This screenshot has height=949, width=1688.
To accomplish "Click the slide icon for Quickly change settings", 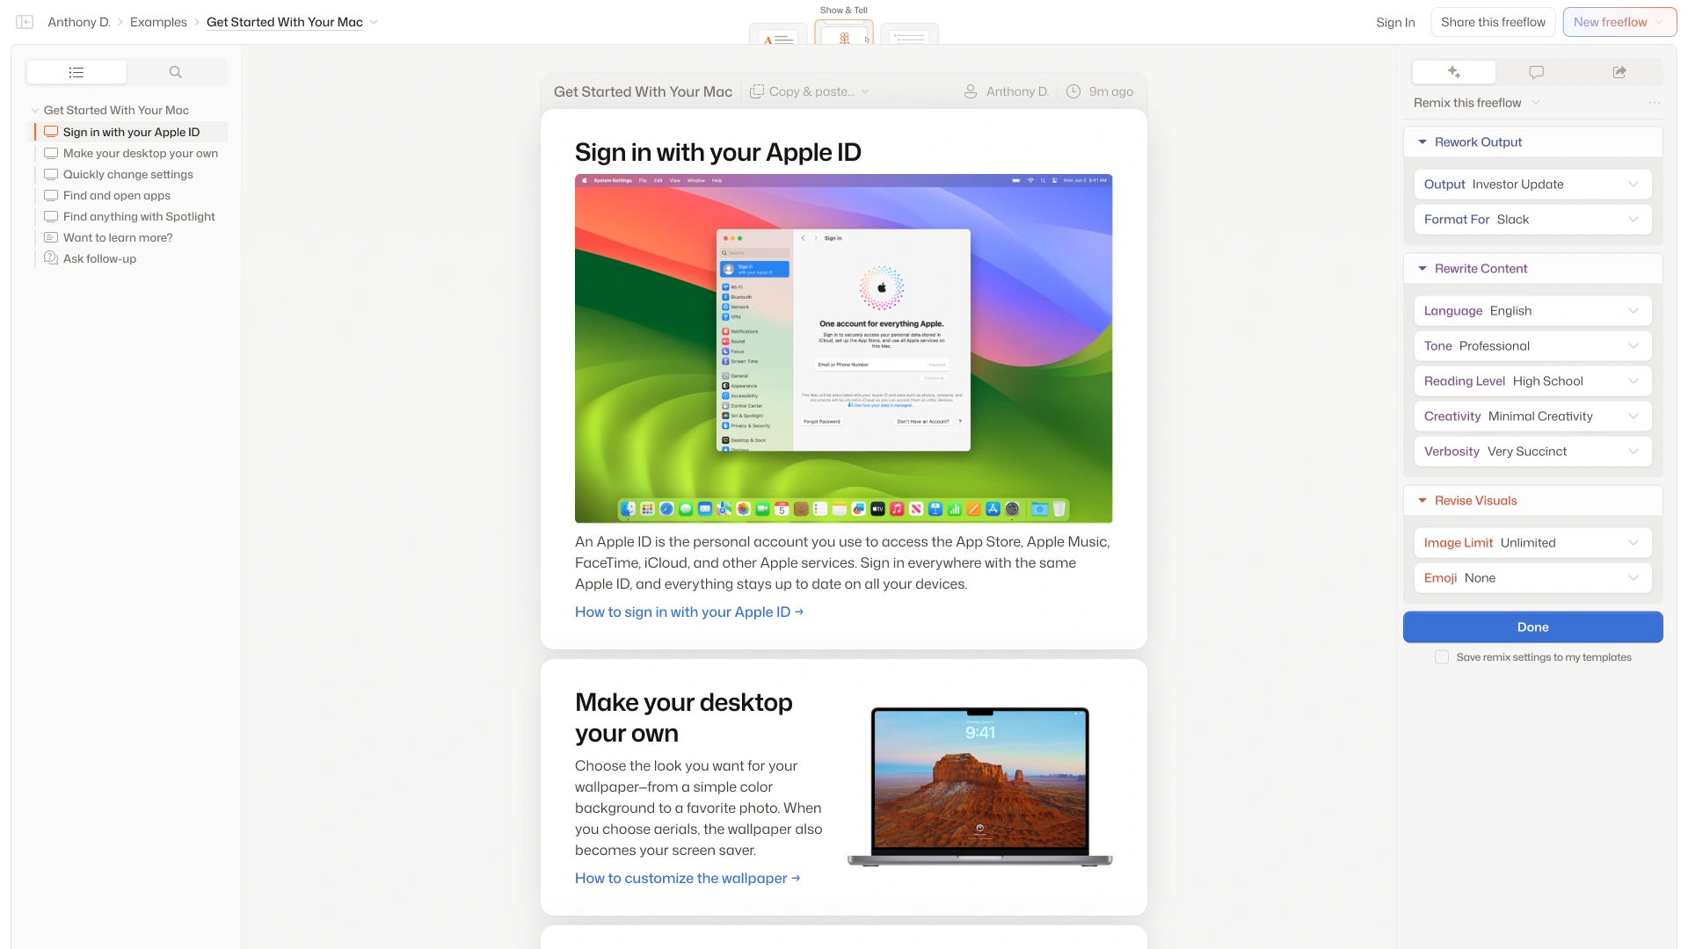I will 51,174.
